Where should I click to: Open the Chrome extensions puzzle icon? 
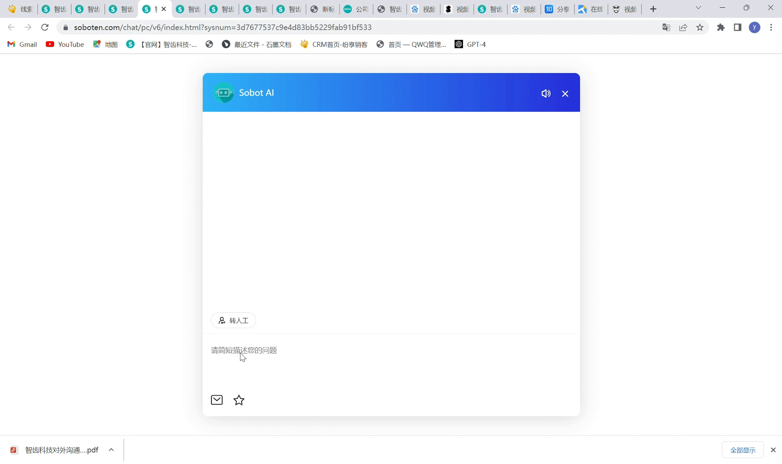coord(721,27)
